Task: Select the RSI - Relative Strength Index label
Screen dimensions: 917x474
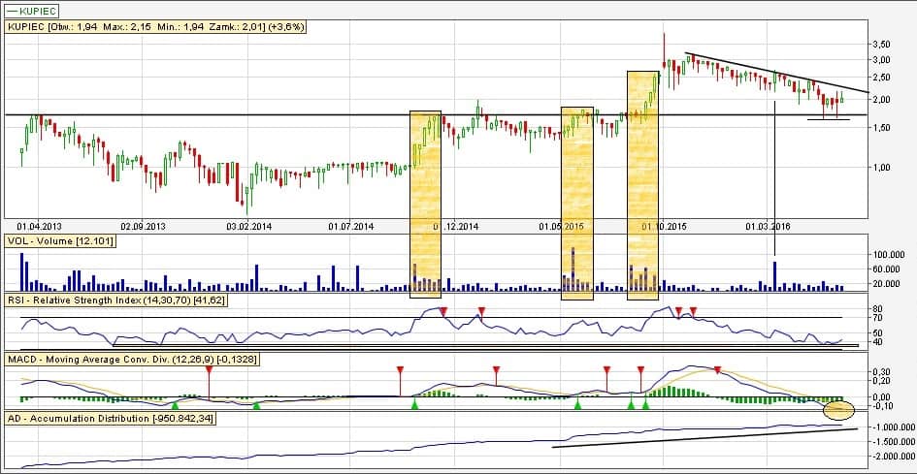Action: point(115,300)
